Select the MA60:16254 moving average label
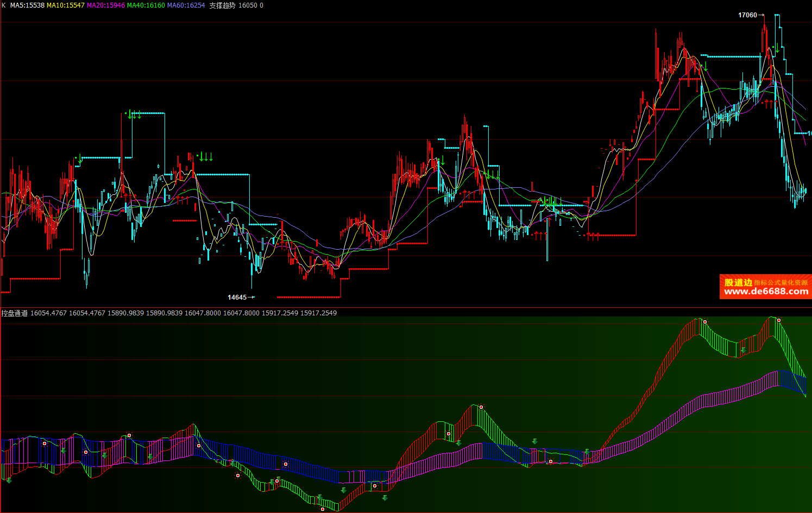812x513 pixels. 186,5
